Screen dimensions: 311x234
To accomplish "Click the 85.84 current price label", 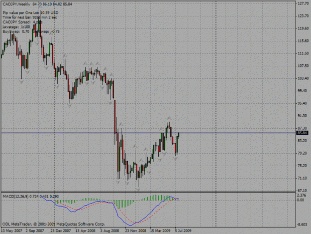I will click(x=302, y=133).
